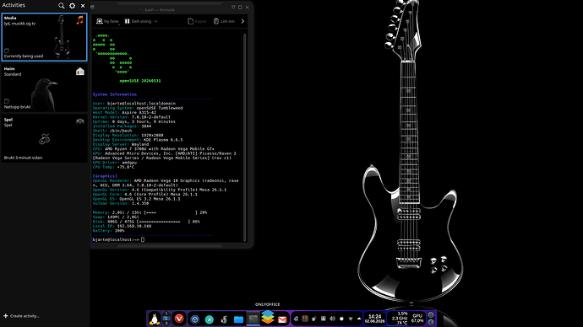Open the gecko application icon in dock
The width and height of the screenshot is (583, 327).
pos(224,319)
